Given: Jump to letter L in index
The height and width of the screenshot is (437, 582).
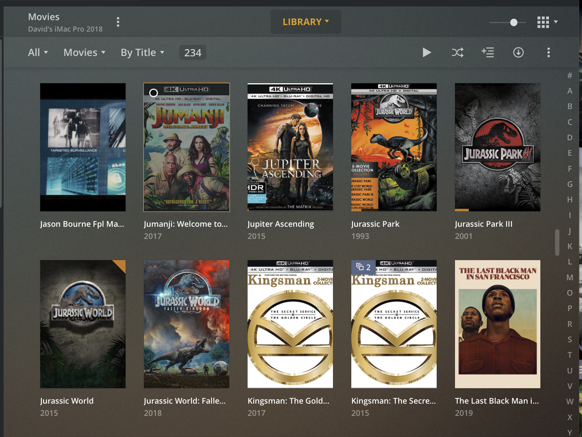Looking at the screenshot, I should [570, 262].
